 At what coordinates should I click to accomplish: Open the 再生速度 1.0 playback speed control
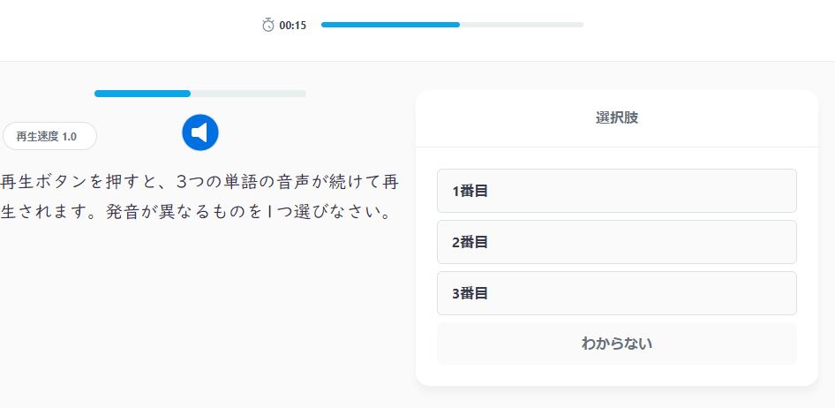tap(49, 136)
